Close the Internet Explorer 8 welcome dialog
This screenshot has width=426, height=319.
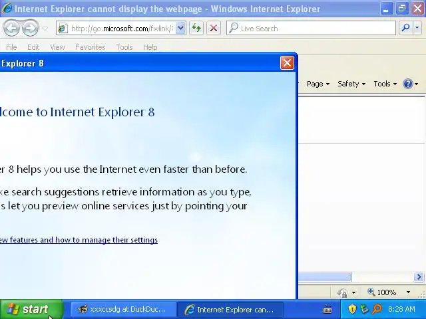pyautogui.click(x=287, y=63)
